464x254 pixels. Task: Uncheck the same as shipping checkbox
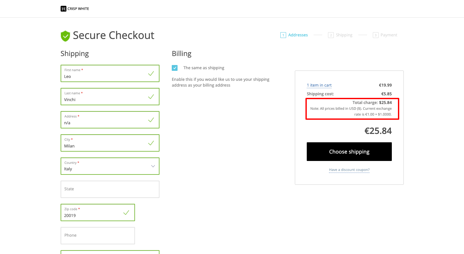[x=175, y=68]
